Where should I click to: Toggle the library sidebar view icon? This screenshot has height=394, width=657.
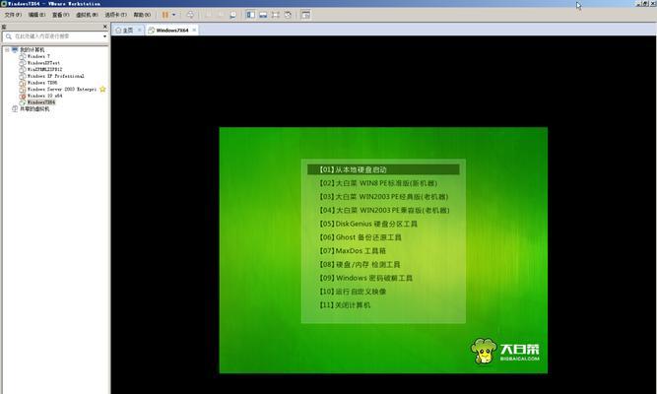[250, 15]
